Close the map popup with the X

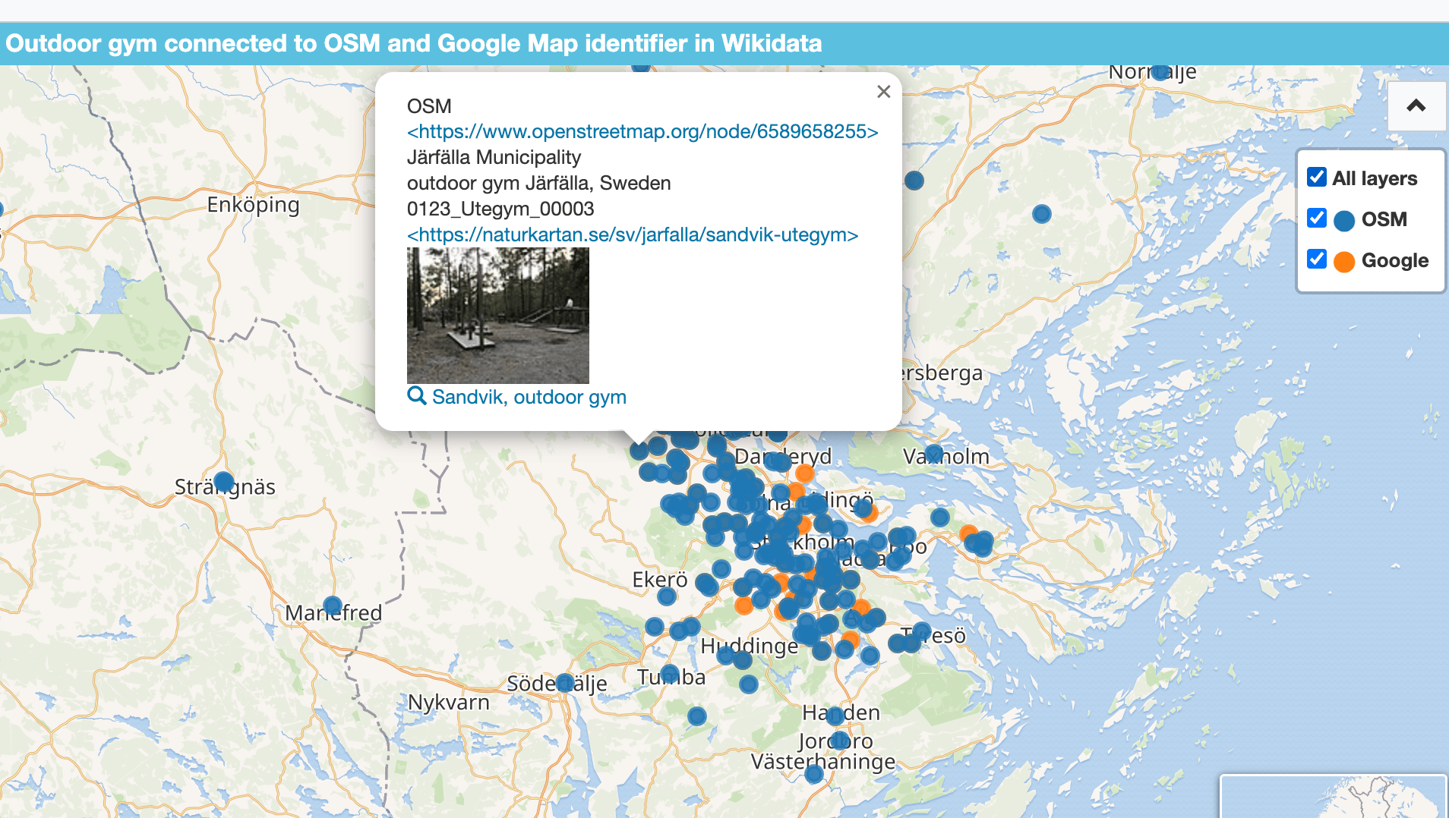882,92
